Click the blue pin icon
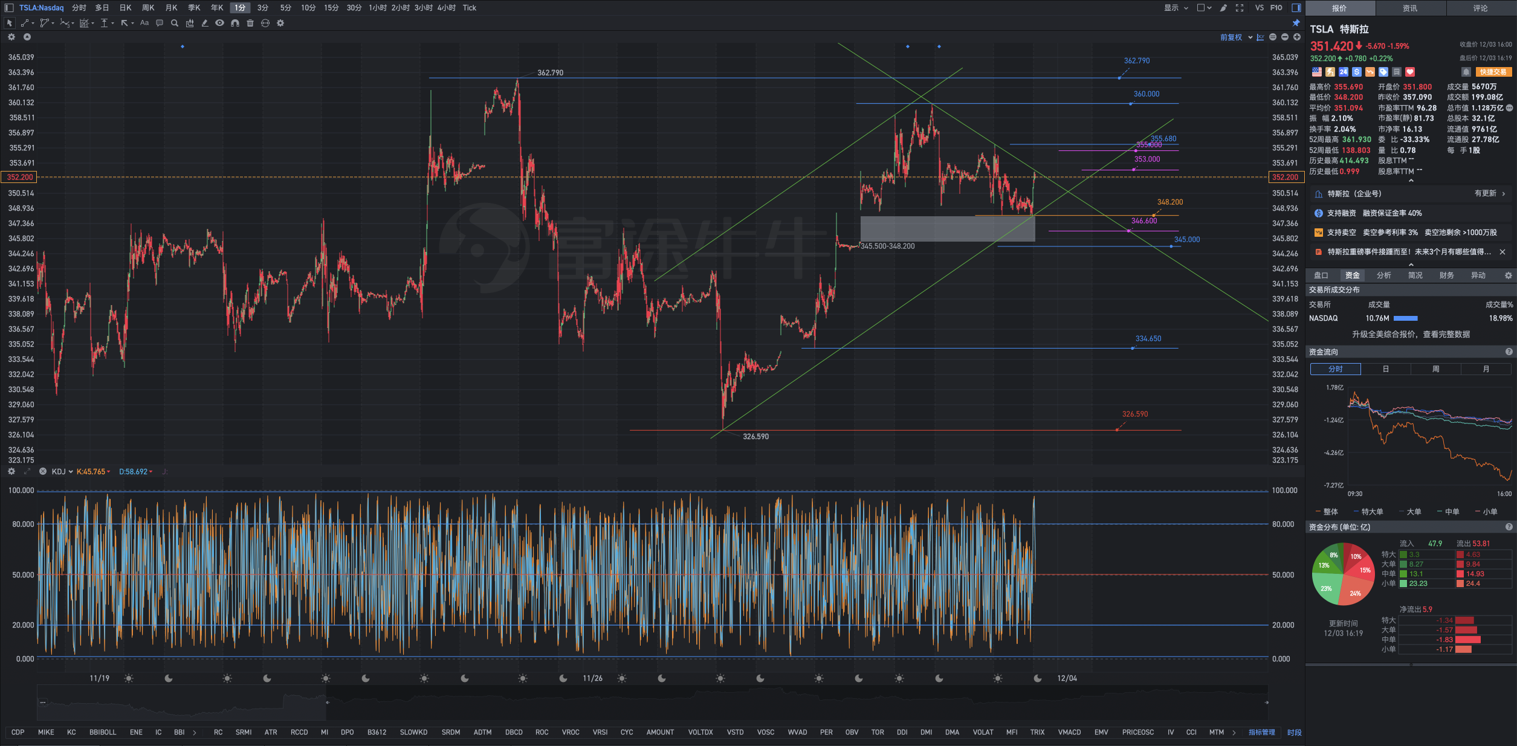Image resolution: width=1517 pixels, height=746 pixels. pyautogui.click(x=1296, y=23)
